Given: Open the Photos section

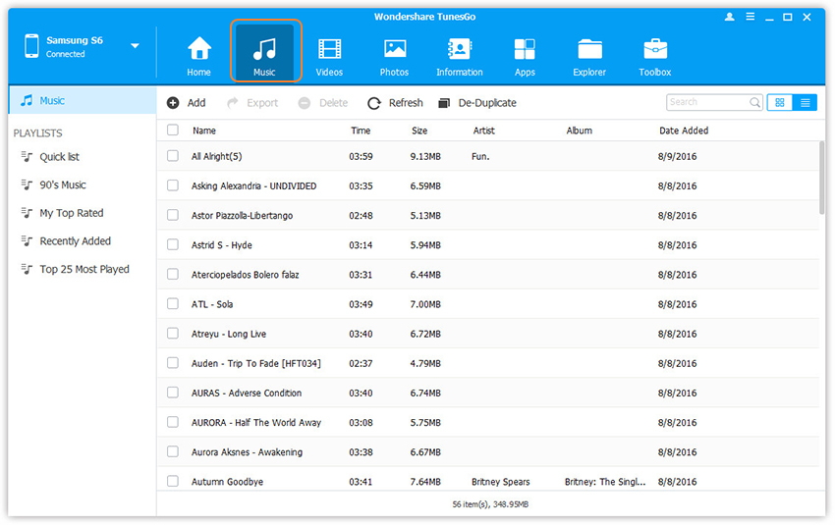Looking at the screenshot, I should click(394, 56).
